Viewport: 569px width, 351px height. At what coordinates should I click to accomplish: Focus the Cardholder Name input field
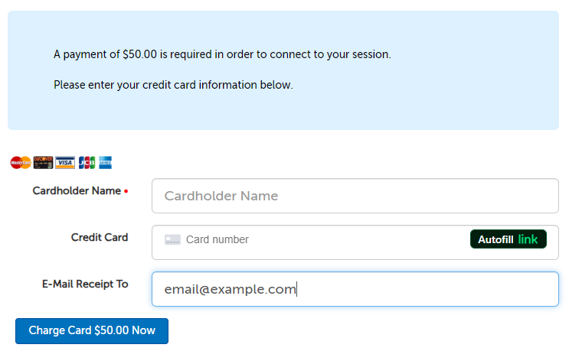pos(355,196)
